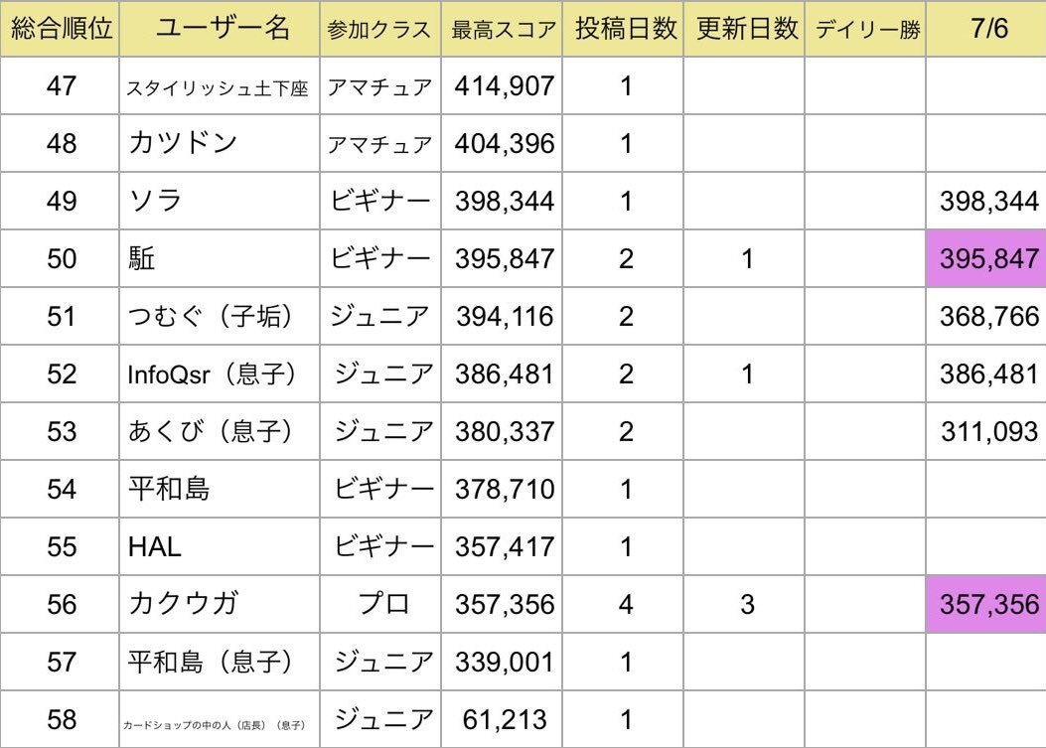Select the カクウガ user name cell
Screen dimensions: 1046x748
click(x=220, y=604)
